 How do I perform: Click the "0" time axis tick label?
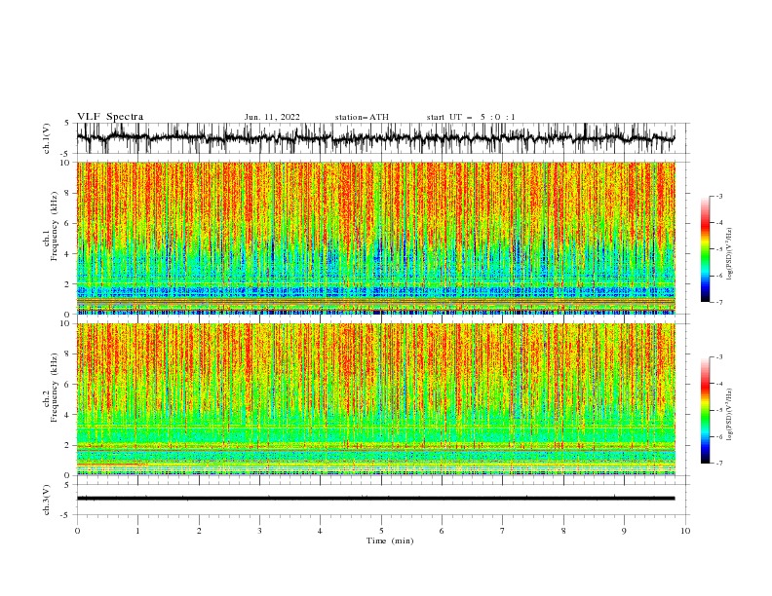coord(77,531)
